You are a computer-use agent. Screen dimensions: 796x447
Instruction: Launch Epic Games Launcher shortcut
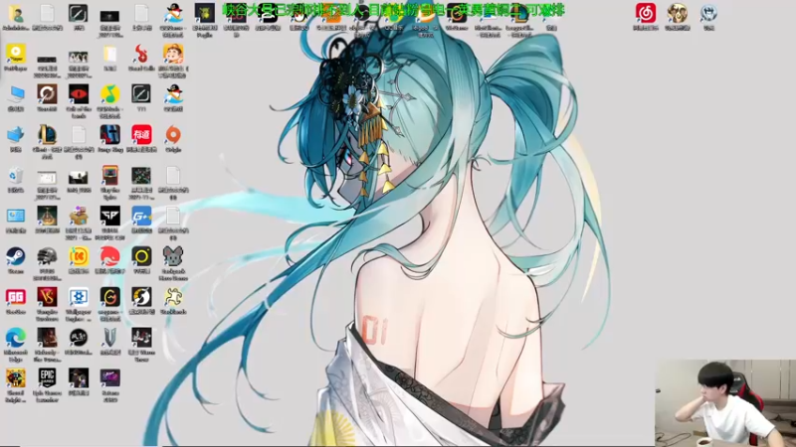tap(47, 378)
